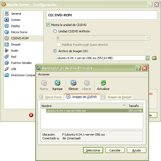Switch to the Imagen de CD/DVD tab
161x161 pixels.
coord(82,97)
